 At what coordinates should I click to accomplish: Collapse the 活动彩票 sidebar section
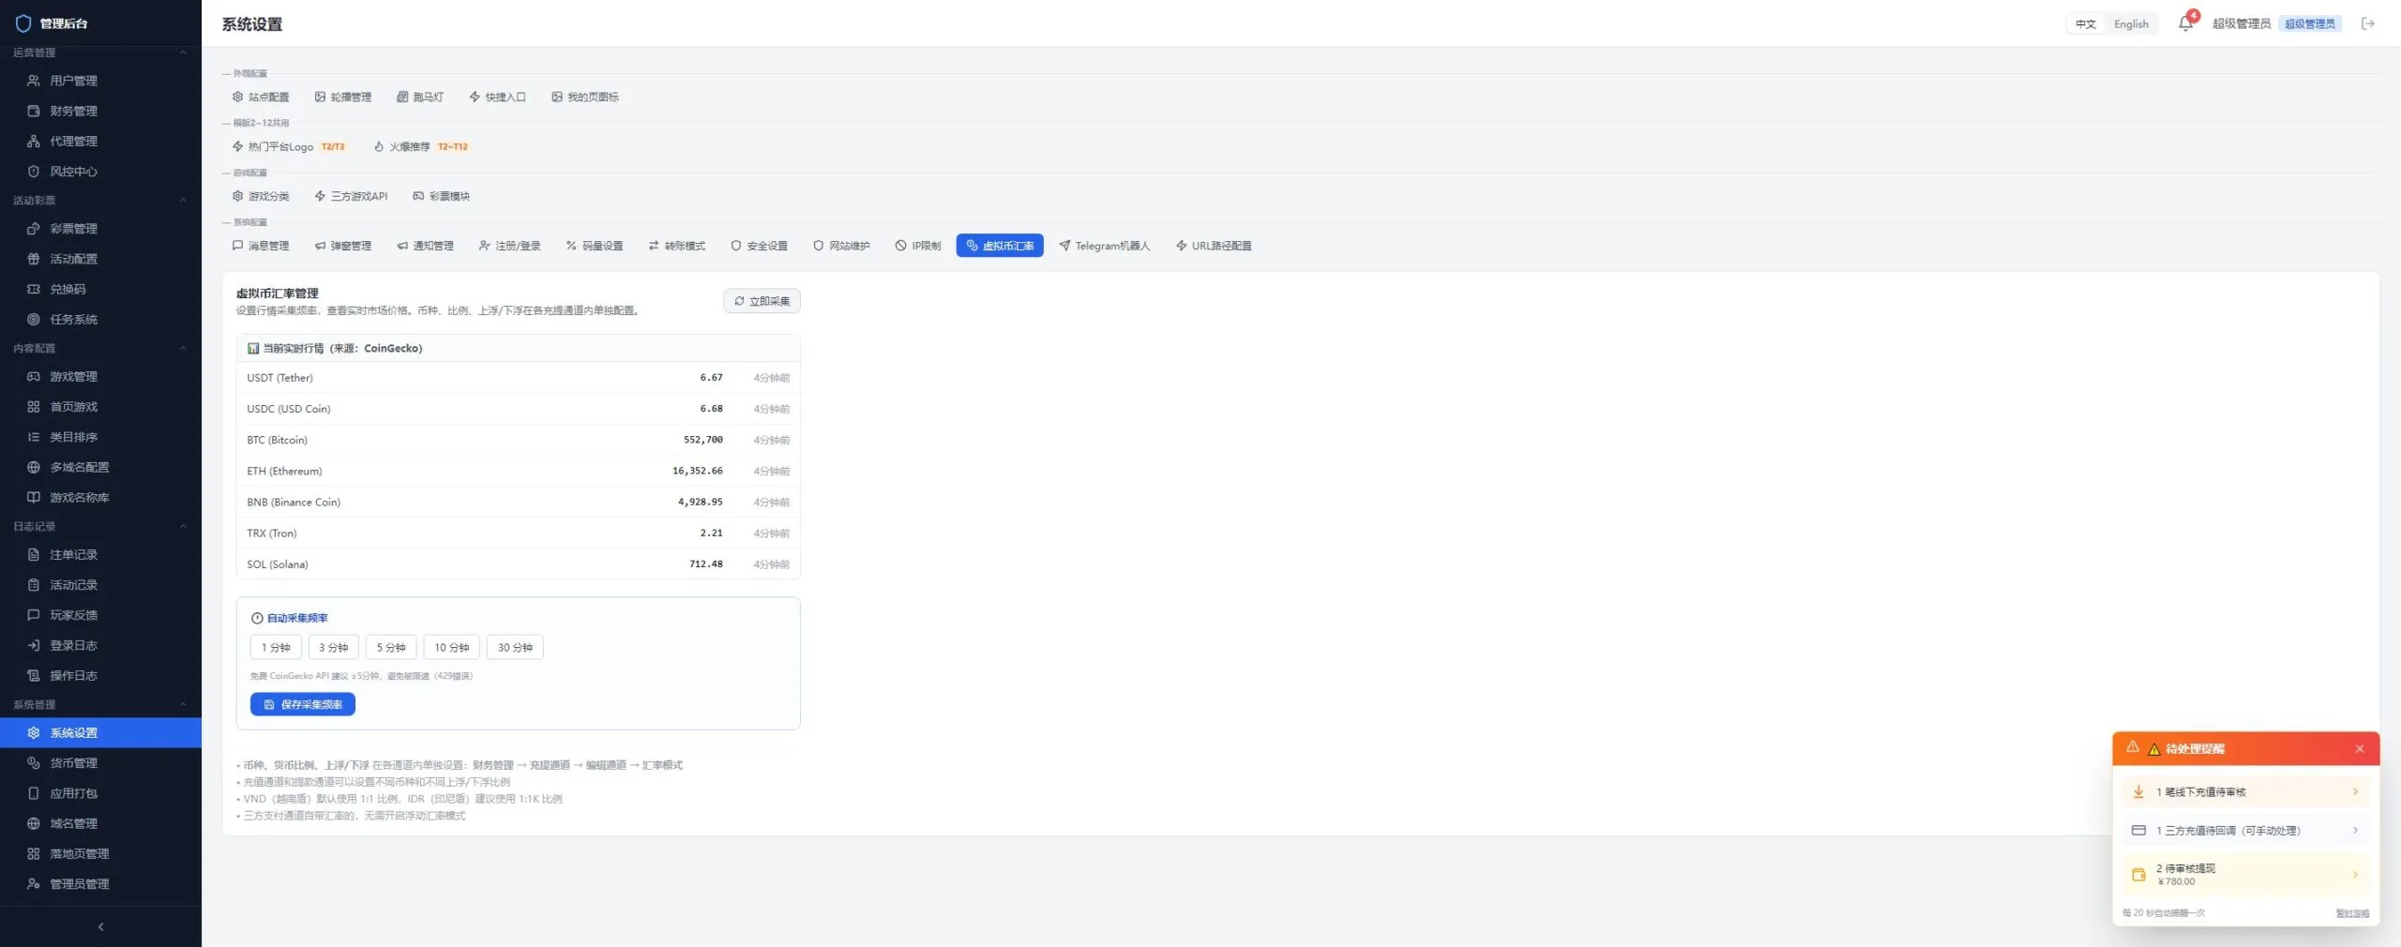coord(183,200)
